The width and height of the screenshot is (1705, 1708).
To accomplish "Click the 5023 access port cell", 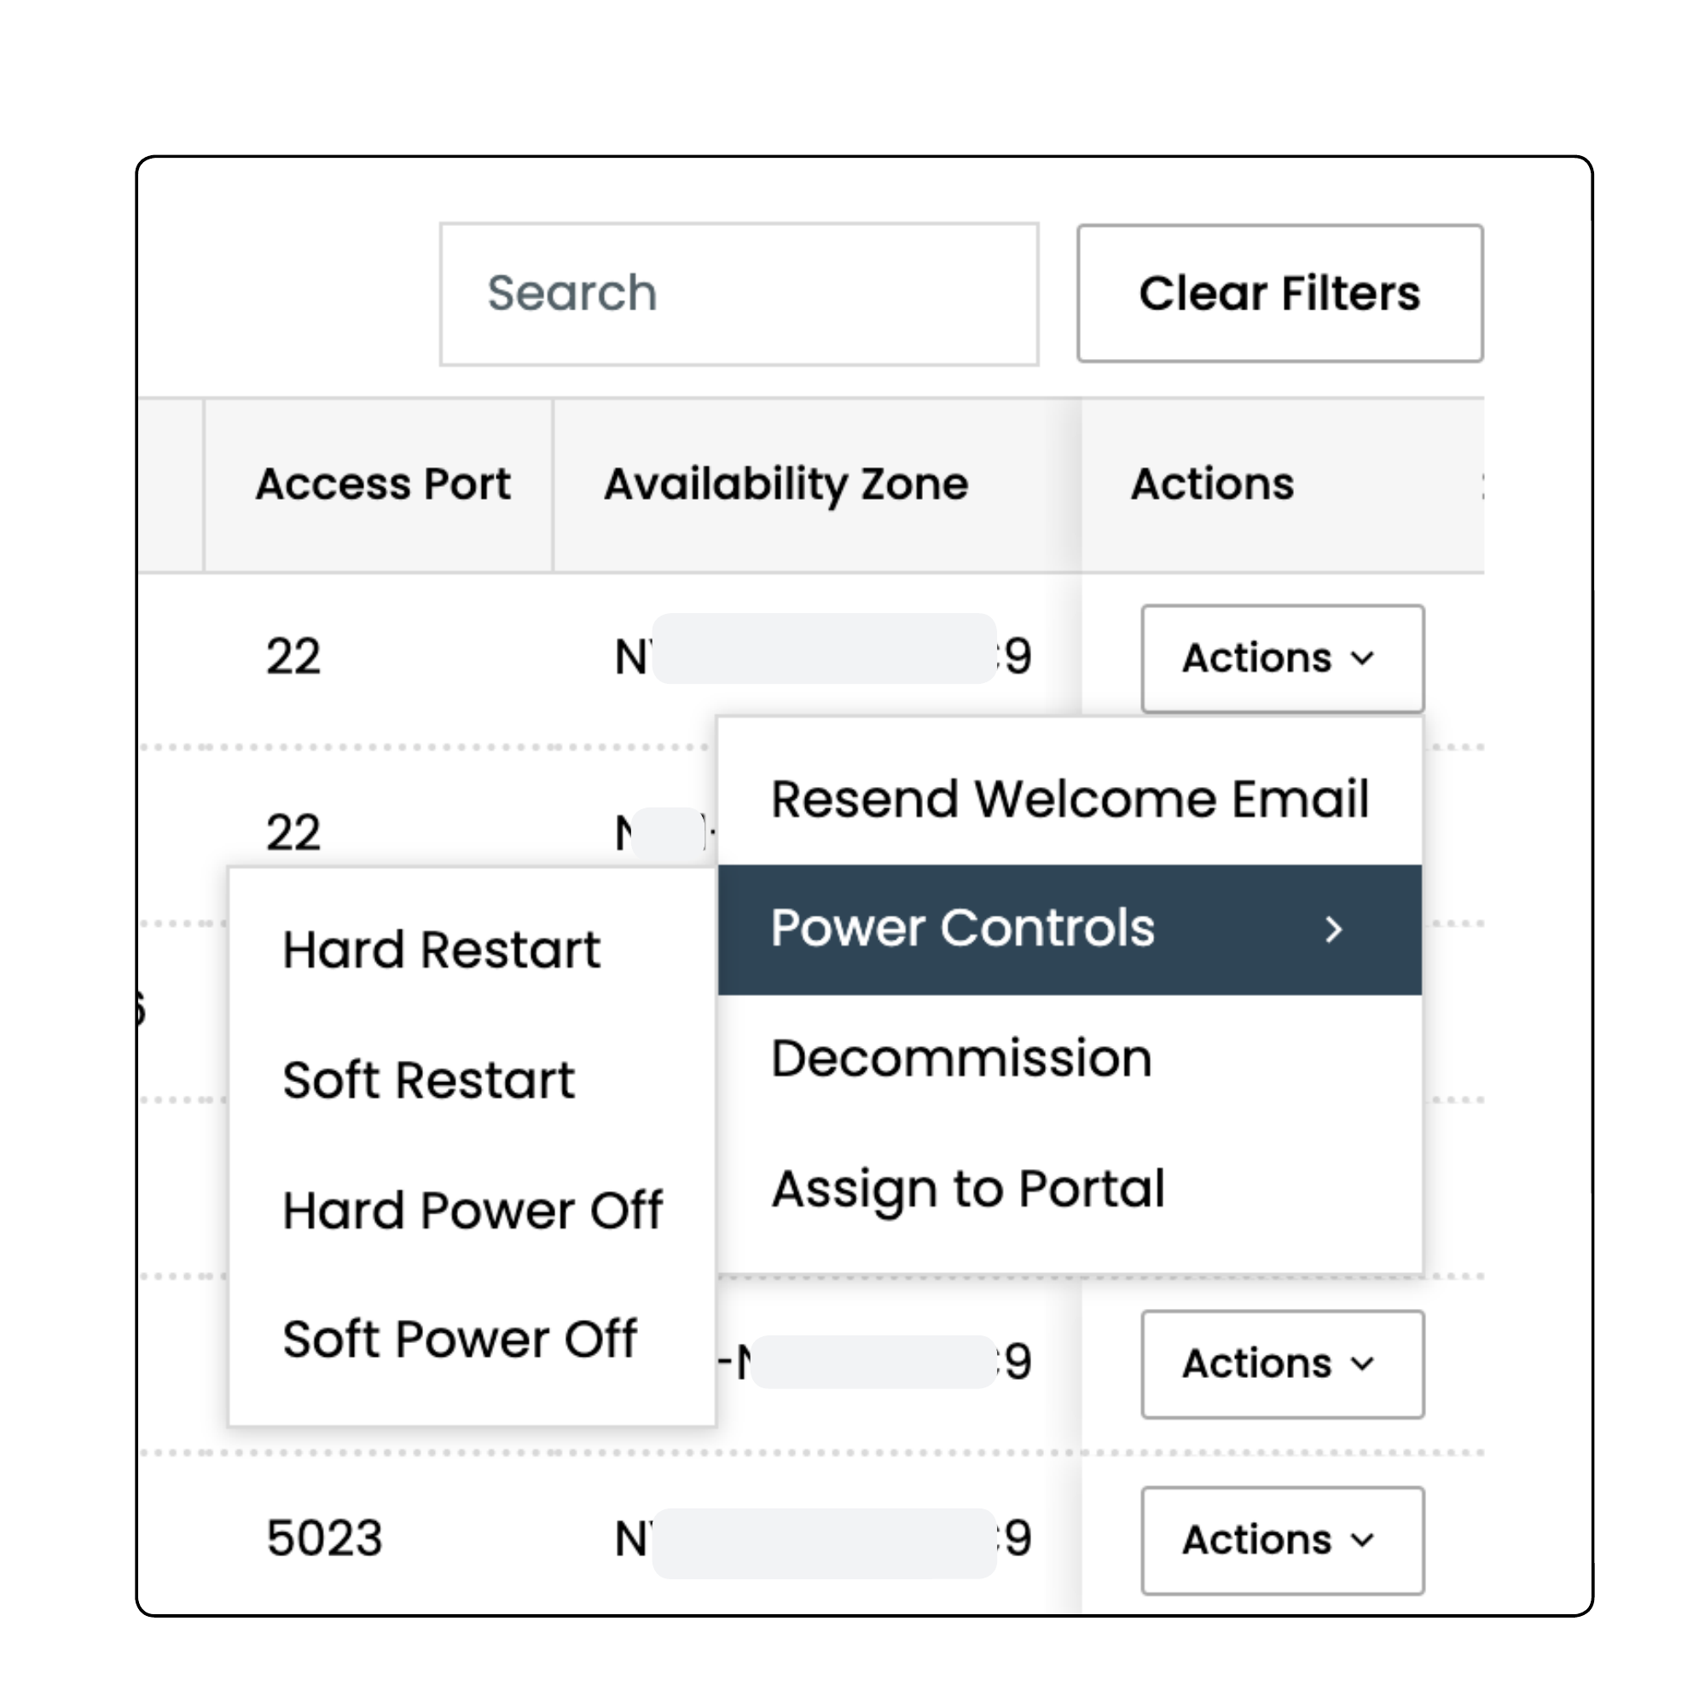I will pyautogui.click(x=325, y=1538).
